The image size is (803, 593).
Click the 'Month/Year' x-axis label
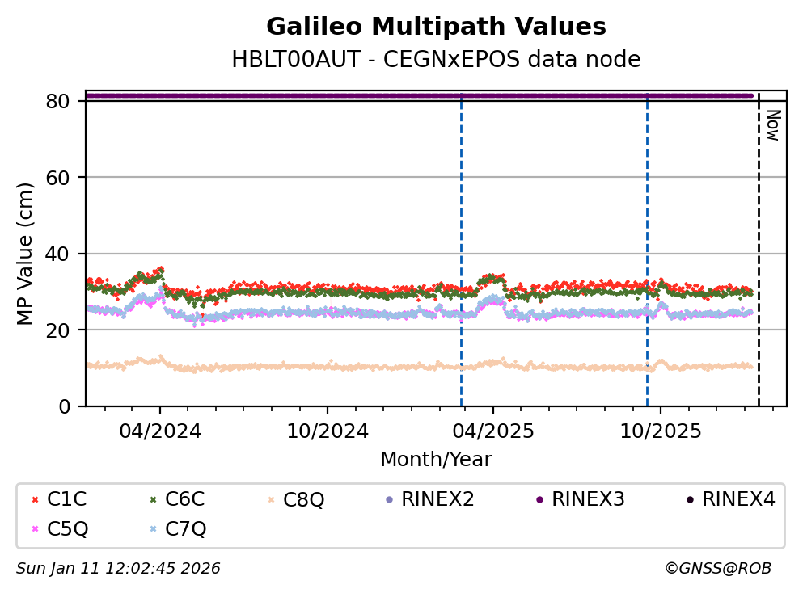[436, 460]
